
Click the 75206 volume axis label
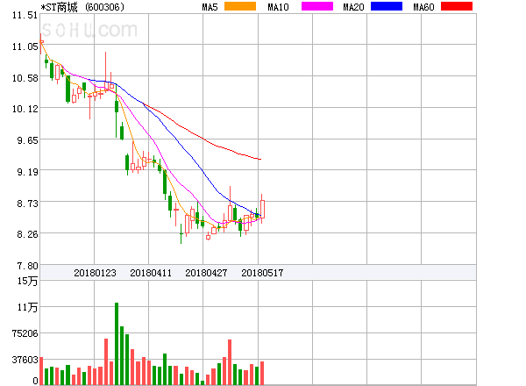point(25,333)
